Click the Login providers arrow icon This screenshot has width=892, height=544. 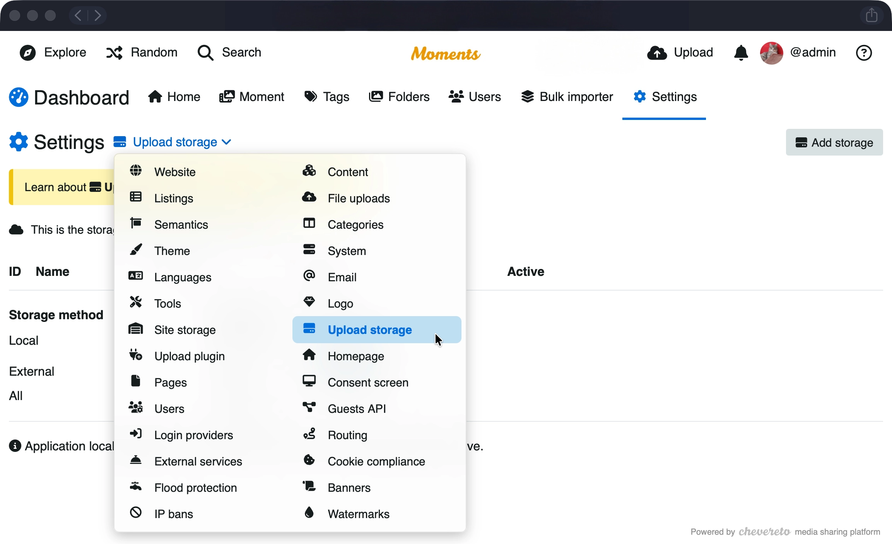tap(136, 434)
